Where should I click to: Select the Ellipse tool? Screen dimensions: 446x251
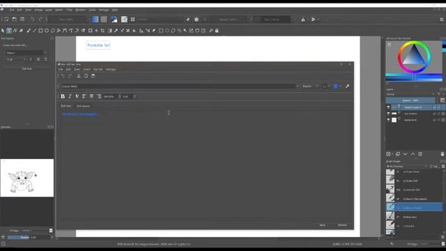coord(47,31)
